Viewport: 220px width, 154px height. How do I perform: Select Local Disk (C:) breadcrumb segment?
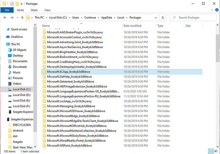click(x=58, y=17)
